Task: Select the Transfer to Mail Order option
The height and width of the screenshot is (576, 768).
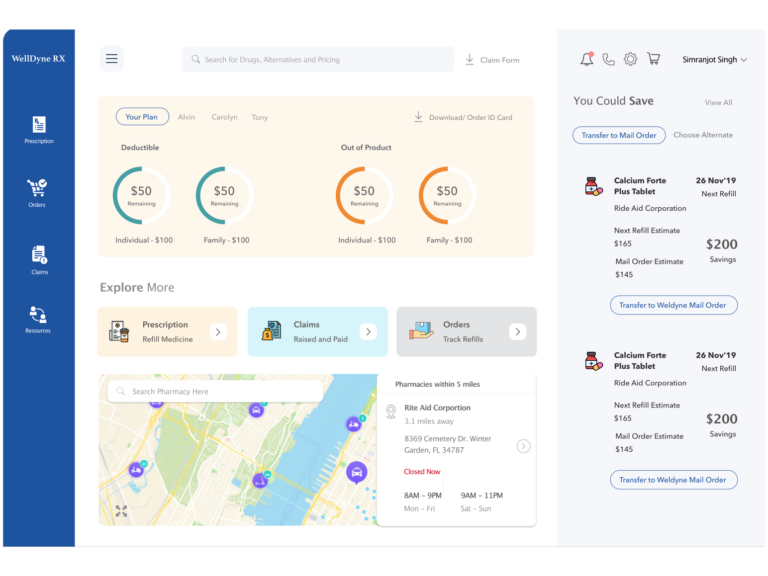Action: (619, 135)
